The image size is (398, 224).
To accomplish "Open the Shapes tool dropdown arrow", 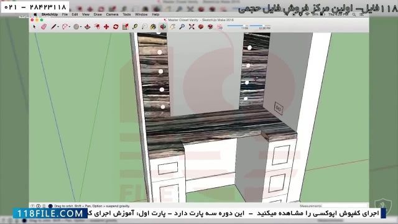I will coord(80,27).
